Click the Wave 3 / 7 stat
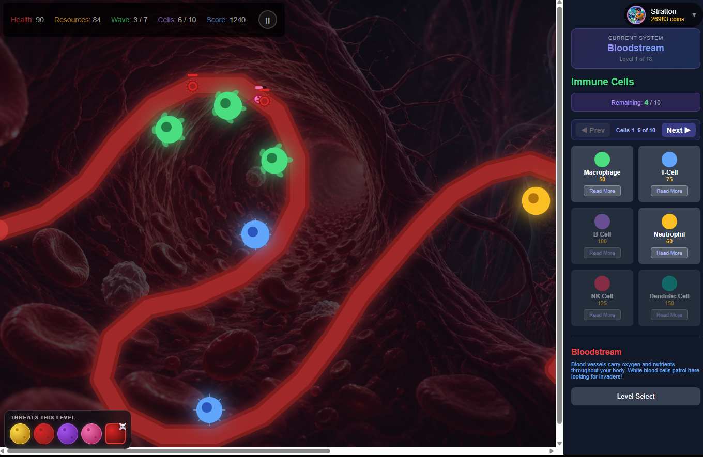The width and height of the screenshot is (703, 457). pyautogui.click(x=129, y=20)
